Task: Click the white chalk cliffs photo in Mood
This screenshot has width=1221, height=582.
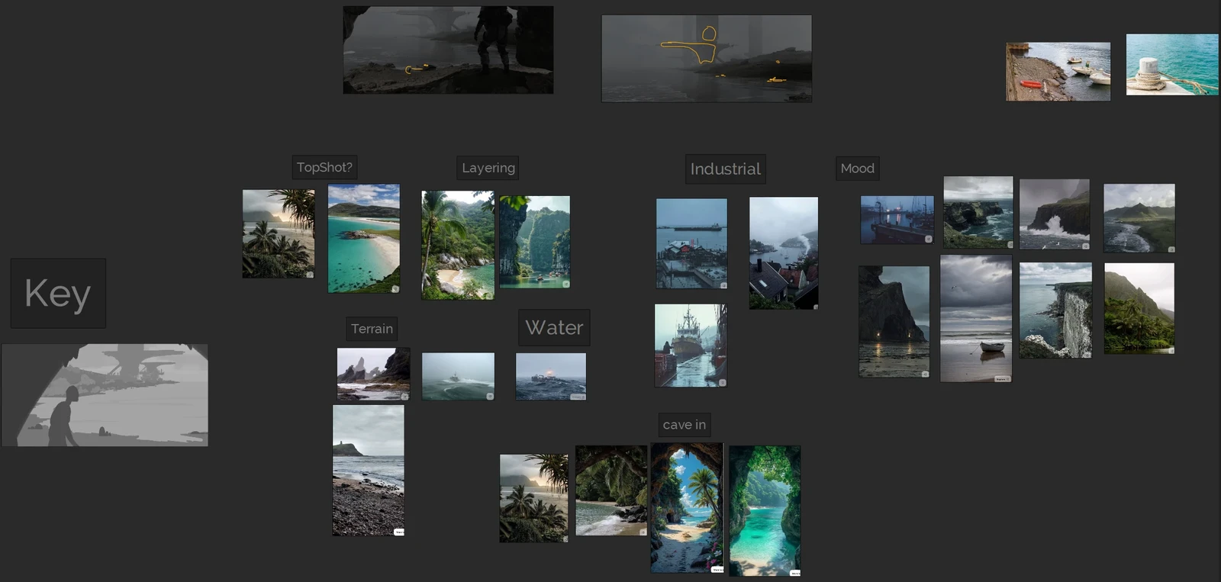Action: click(x=1056, y=310)
